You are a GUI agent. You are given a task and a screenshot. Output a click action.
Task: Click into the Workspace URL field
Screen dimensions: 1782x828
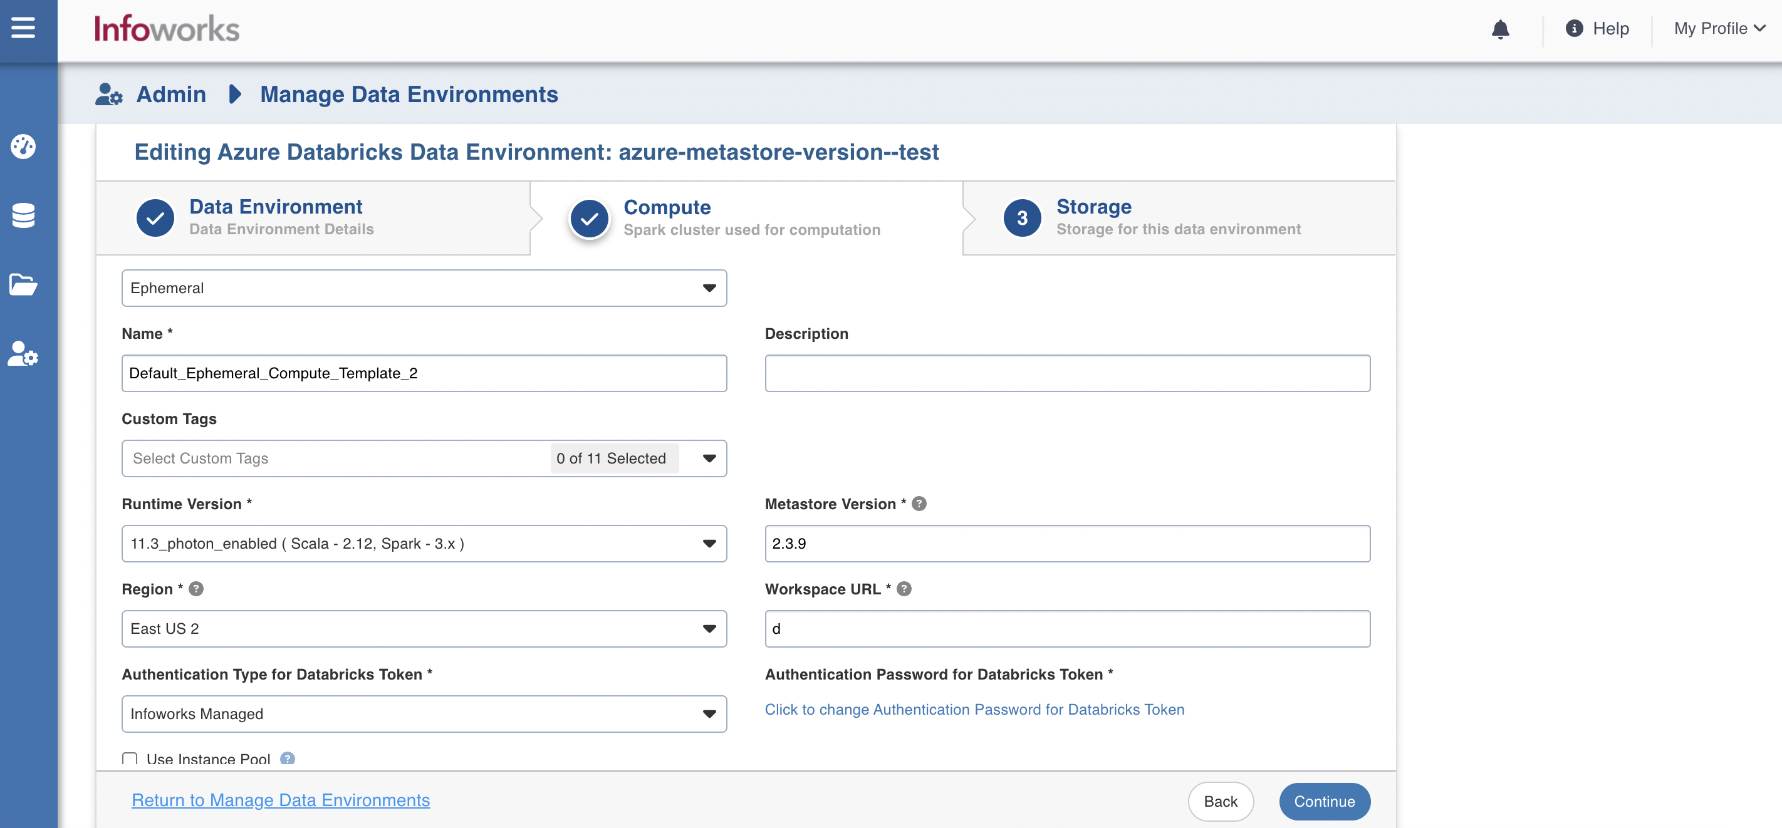(1068, 629)
